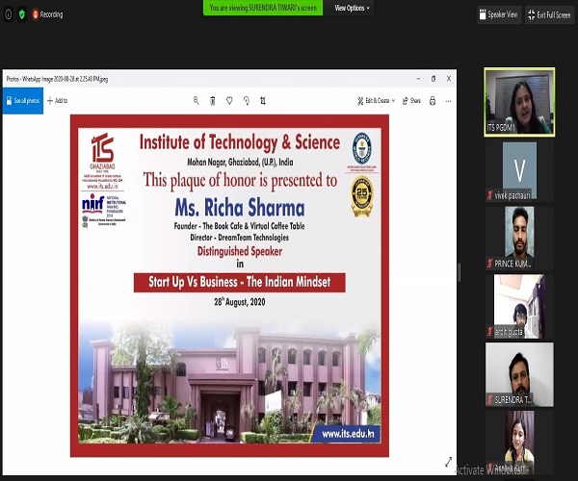
Task: Click See all photos button
Action: click(23, 100)
